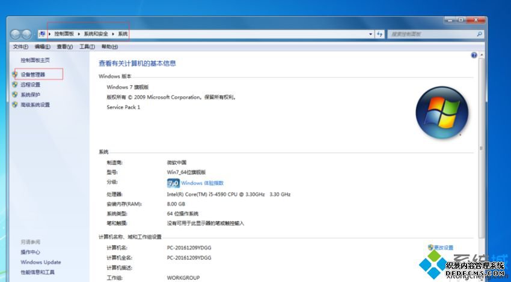Click the scrollbar up arrow

[482, 55]
